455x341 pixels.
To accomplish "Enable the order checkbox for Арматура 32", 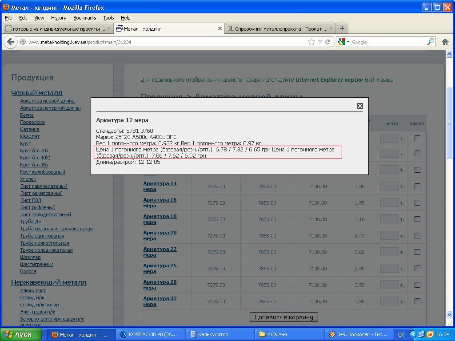I will tap(417, 301).
